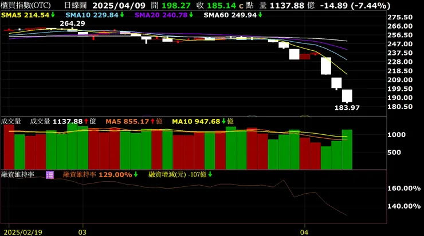The height and width of the screenshot is (236, 424).
Task: Click the 03 month marker on time axis
Action: pos(83,232)
